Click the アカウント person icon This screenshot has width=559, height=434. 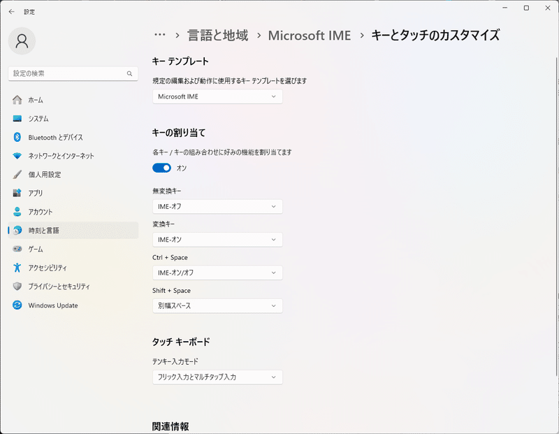click(x=17, y=212)
